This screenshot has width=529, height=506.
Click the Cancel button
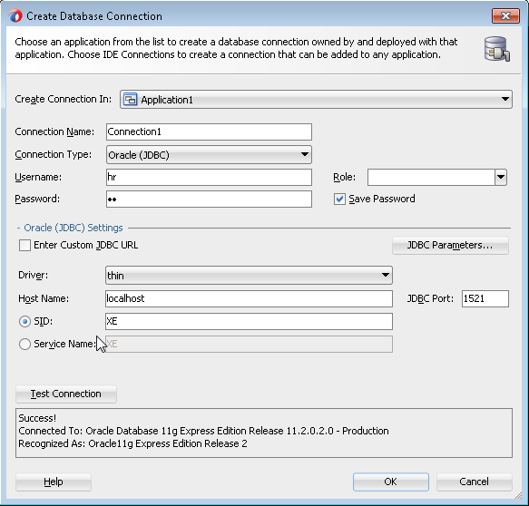(474, 482)
